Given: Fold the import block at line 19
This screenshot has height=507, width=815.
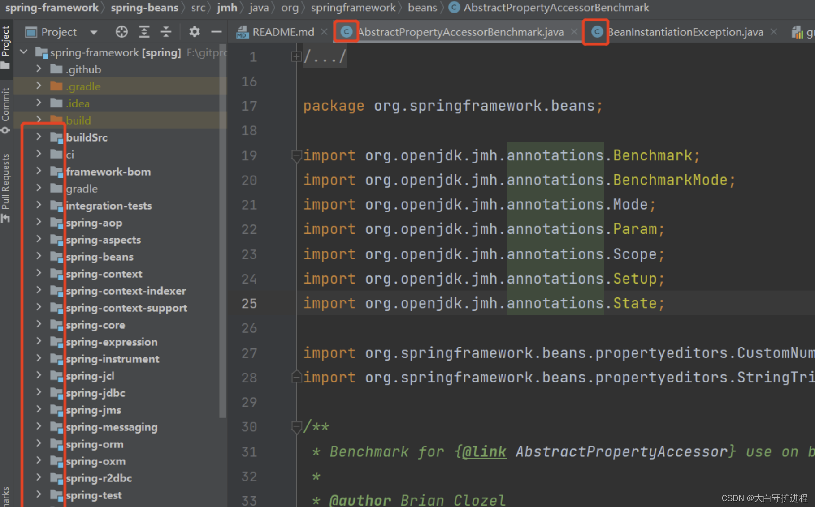Looking at the screenshot, I should click(x=296, y=155).
